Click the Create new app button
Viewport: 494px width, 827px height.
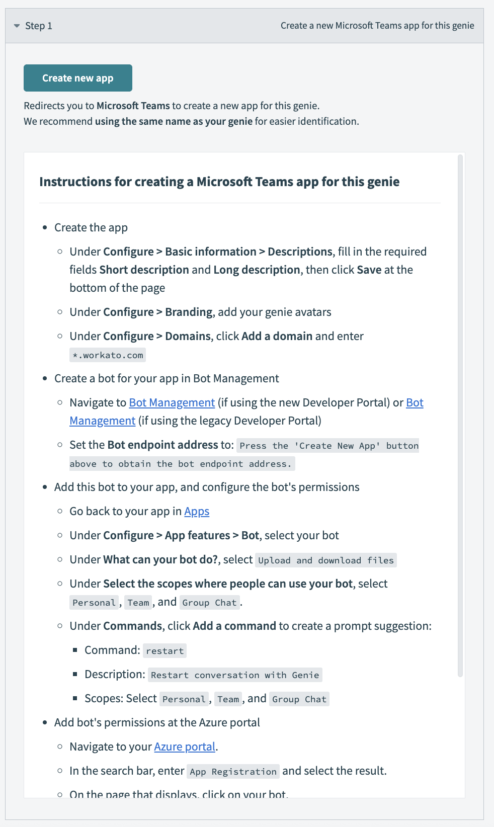click(77, 78)
